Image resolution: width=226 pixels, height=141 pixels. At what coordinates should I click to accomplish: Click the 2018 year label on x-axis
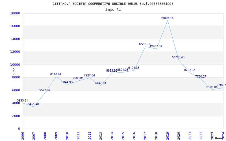coord(157,136)
